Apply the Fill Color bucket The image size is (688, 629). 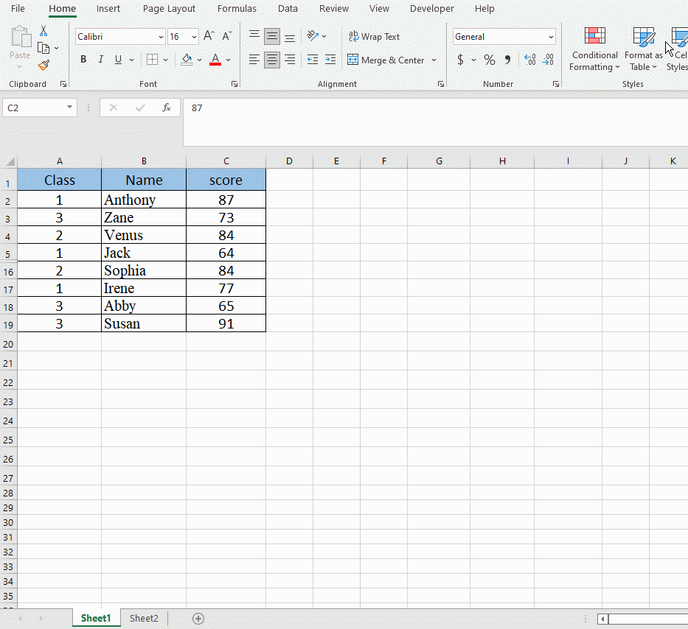(187, 60)
